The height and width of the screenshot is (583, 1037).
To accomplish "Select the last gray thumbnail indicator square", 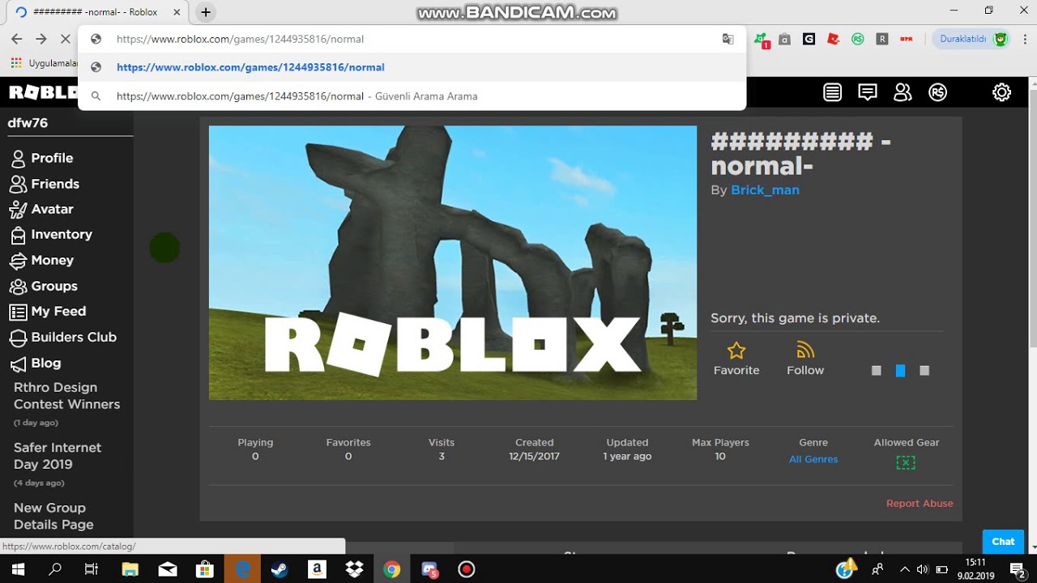I will tap(924, 370).
